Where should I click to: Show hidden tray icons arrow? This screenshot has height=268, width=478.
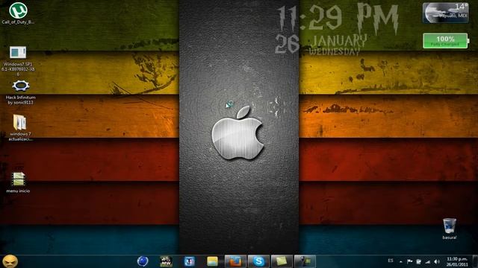(401, 261)
